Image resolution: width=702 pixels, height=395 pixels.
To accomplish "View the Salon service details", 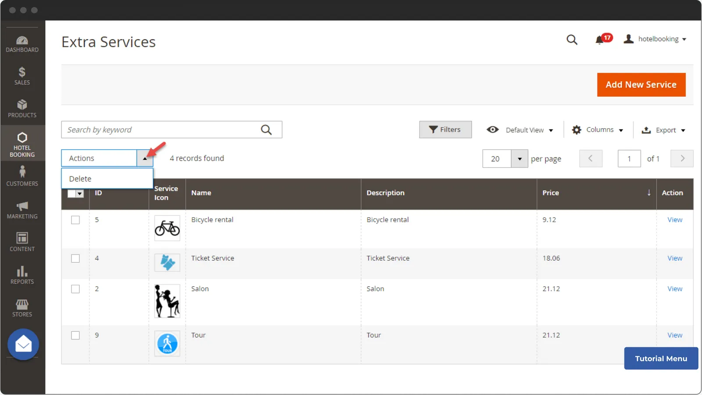I will coord(674,289).
